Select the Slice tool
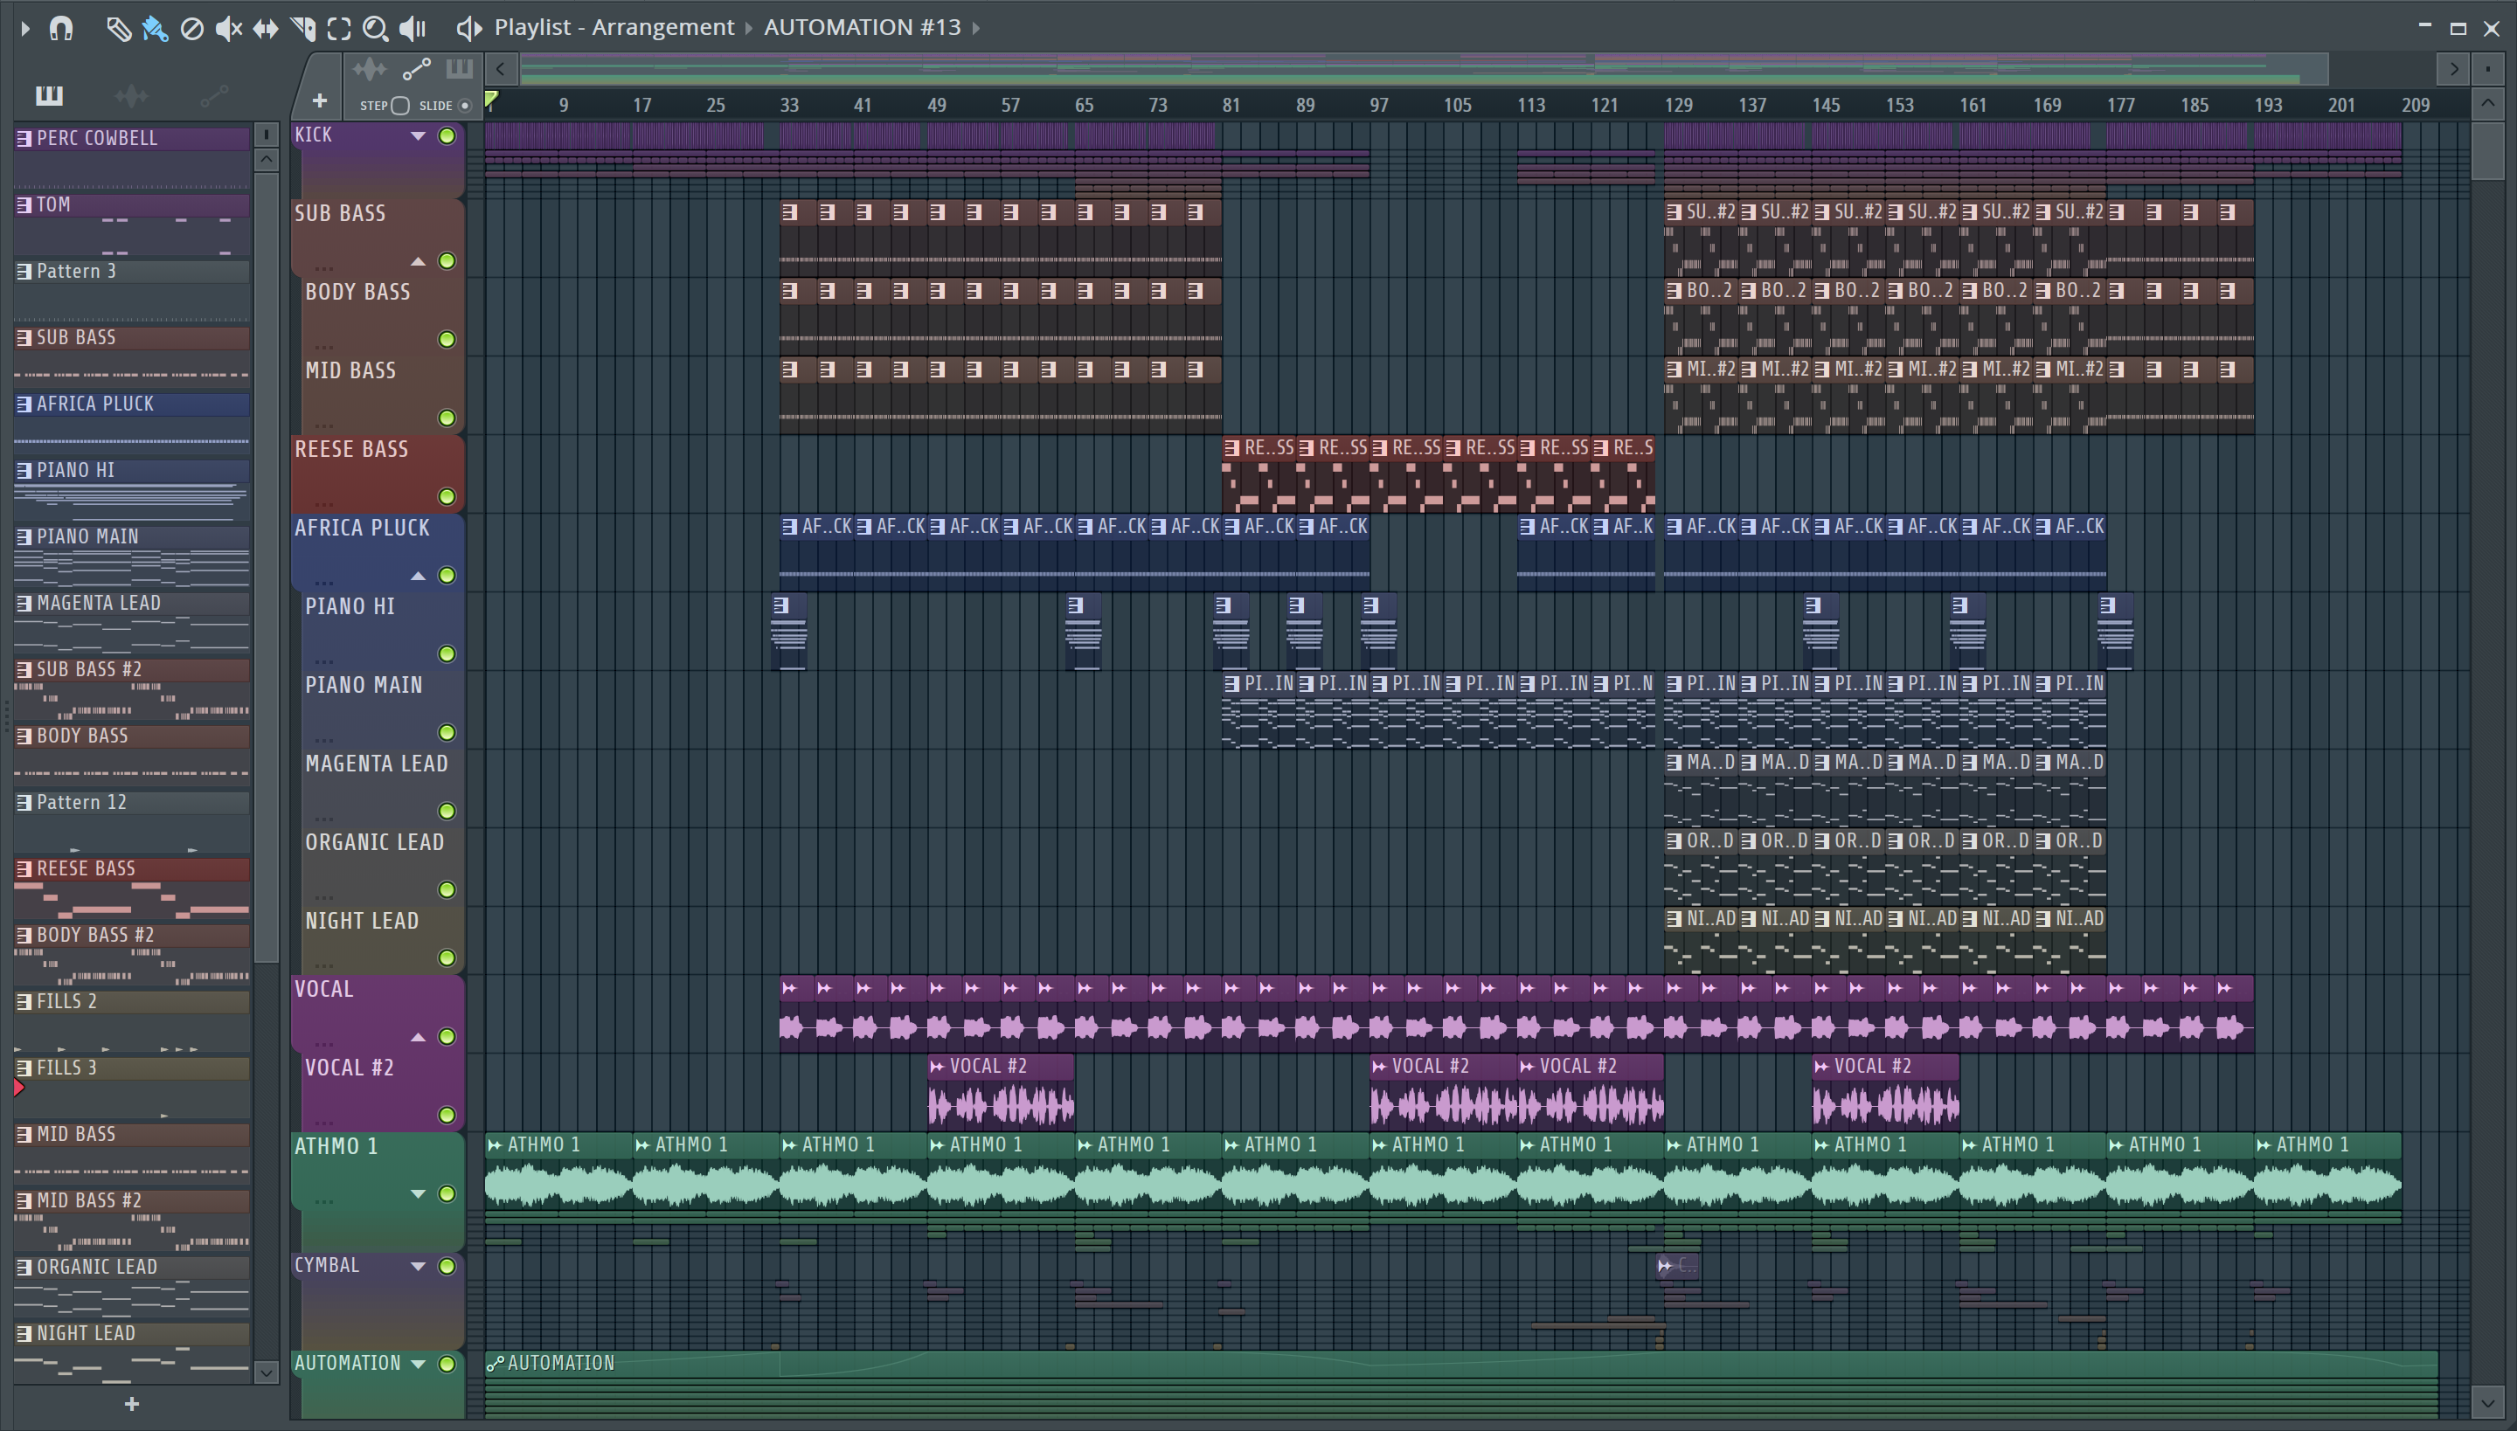 click(x=302, y=29)
